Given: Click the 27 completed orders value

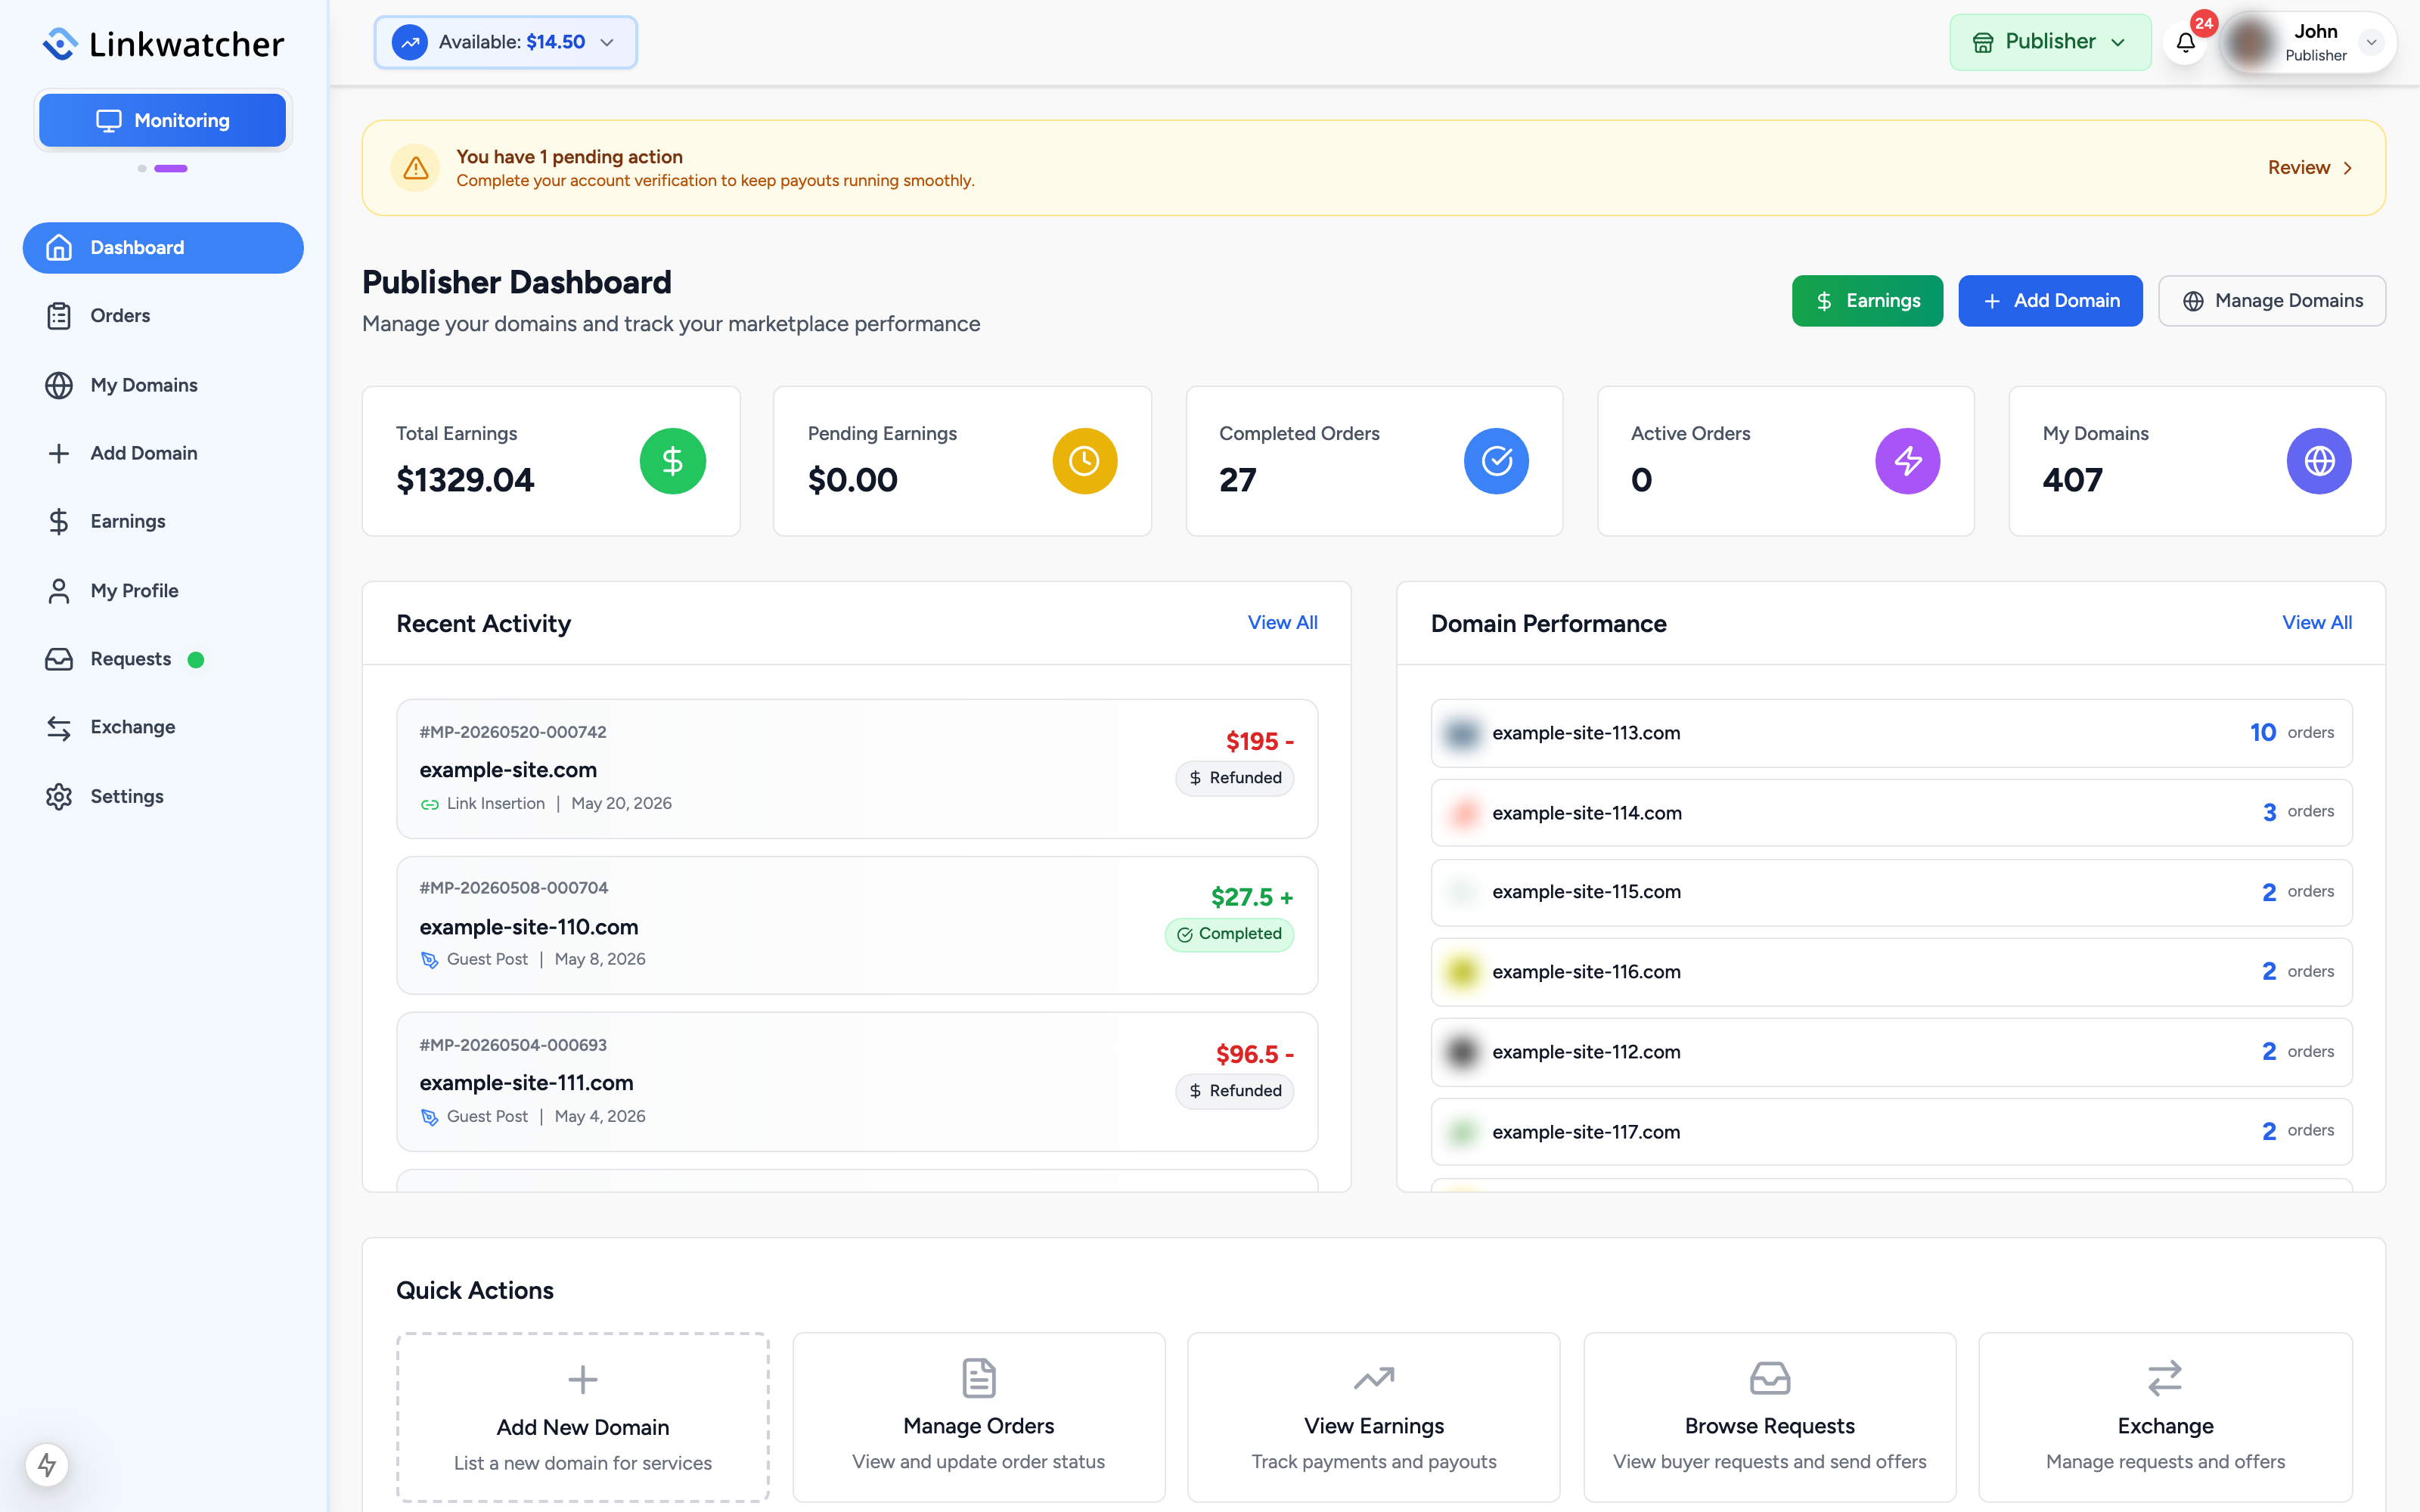Looking at the screenshot, I should point(1238,480).
